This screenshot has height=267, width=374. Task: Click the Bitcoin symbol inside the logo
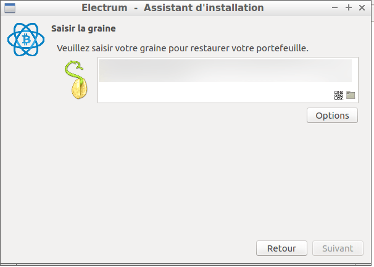27,40
